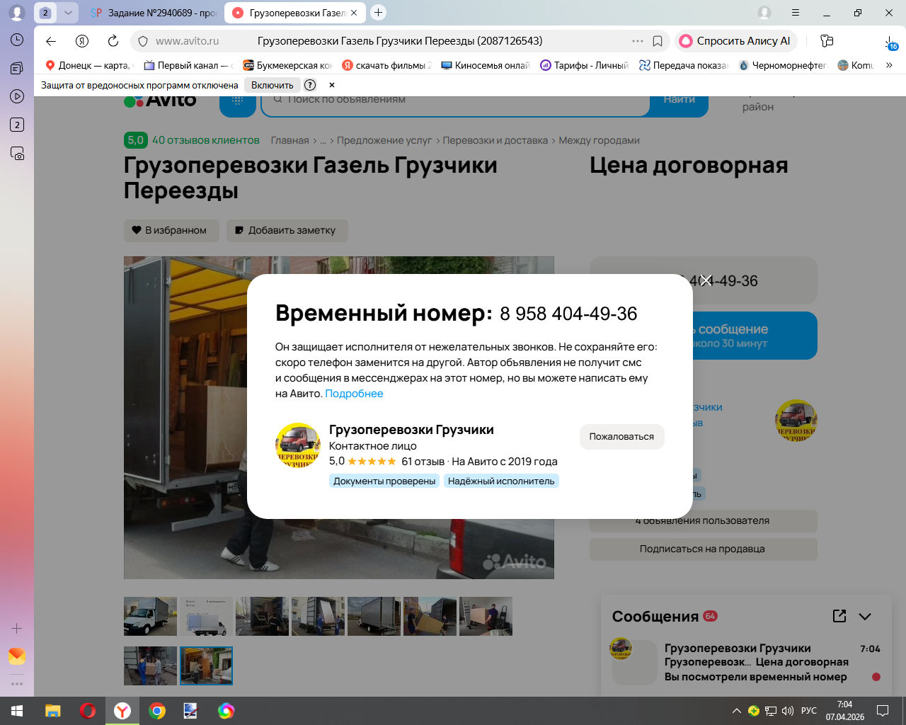The image size is (906, 725).
Task: Select the blue-outlined last photo thumbnail
Action: [x=206, y=666]
